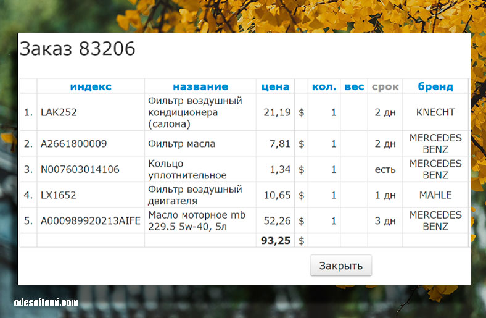486x318 pixels.
Task: Click row number 4.
Action: [x=28, y=195]
